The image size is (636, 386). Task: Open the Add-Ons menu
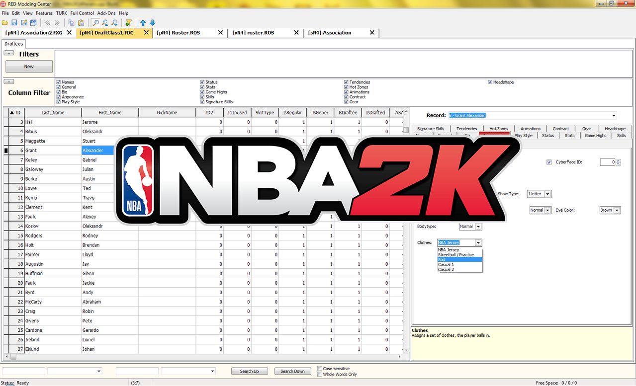[x=106, y=13]
